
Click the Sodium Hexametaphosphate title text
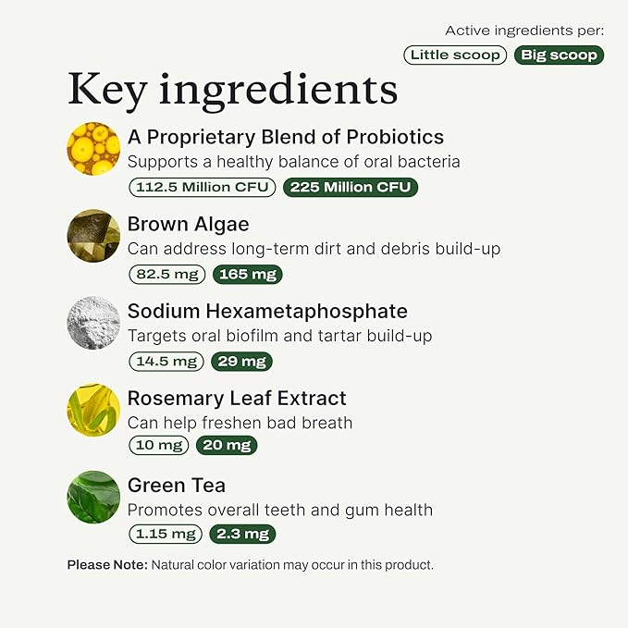[x=267, y=311]
